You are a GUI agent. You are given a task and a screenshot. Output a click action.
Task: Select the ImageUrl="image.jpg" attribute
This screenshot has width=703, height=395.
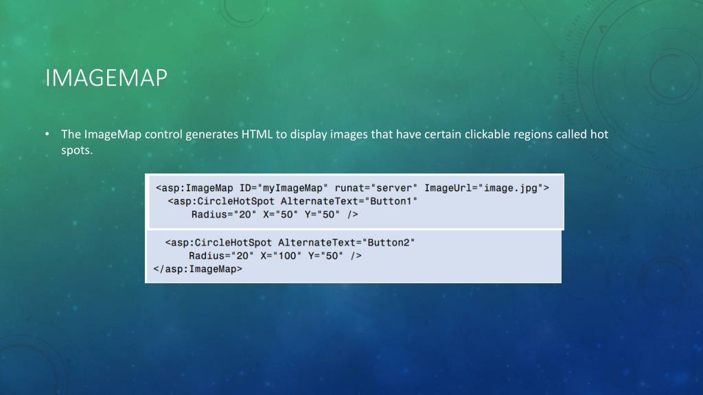(x=484, y=188)
